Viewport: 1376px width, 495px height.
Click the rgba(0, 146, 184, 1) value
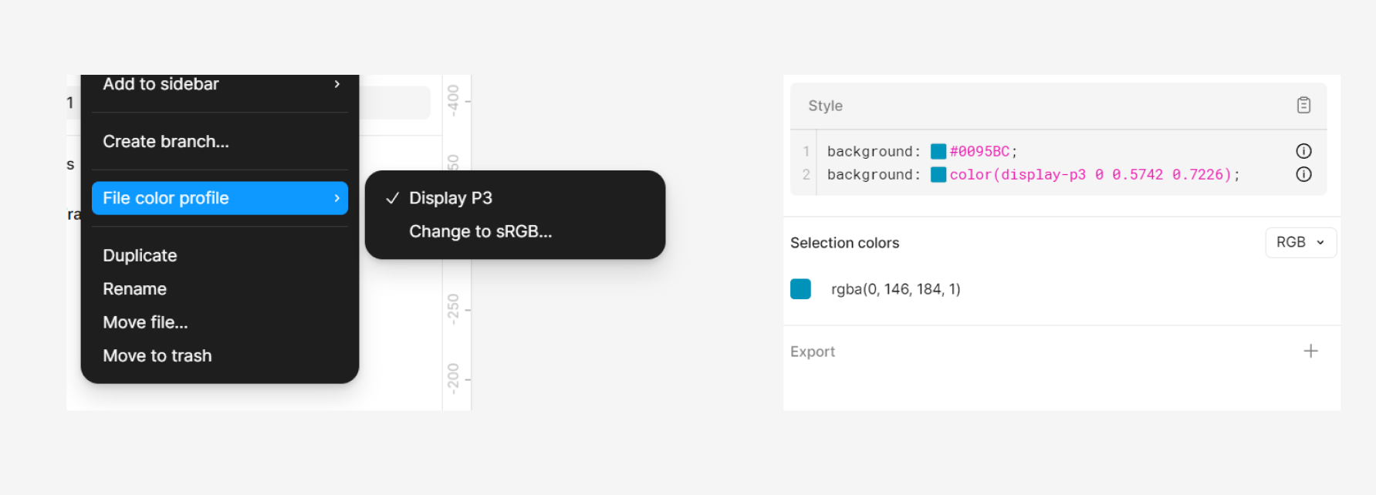(x=895, y=289)
